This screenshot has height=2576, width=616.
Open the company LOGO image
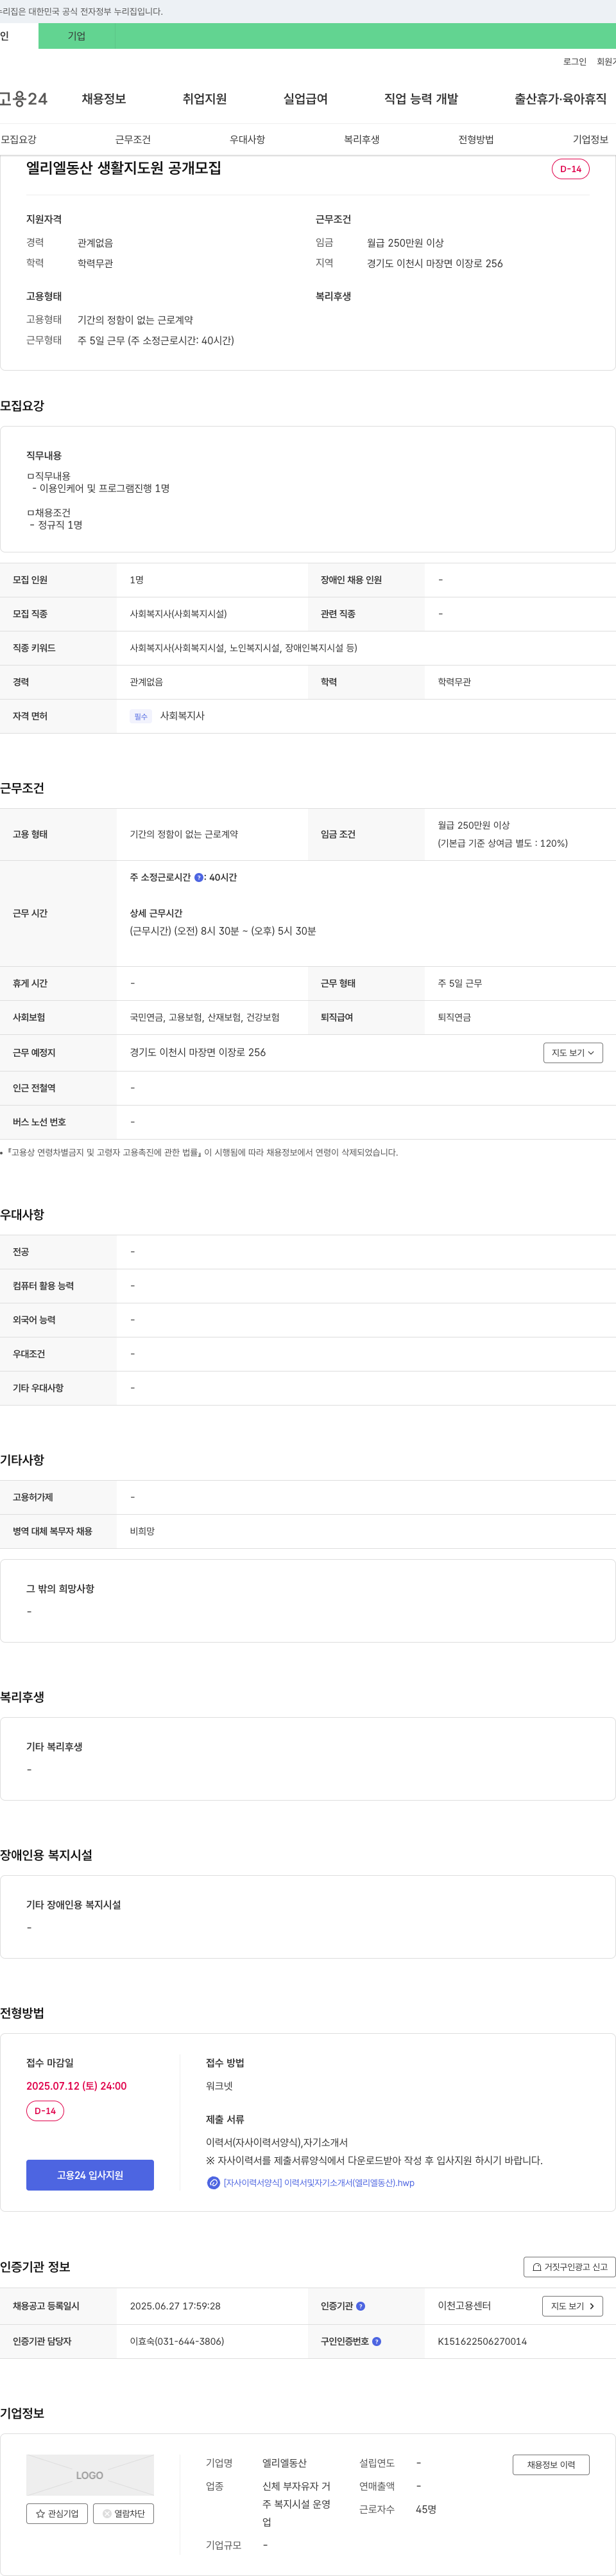(x=90, y=2475)
